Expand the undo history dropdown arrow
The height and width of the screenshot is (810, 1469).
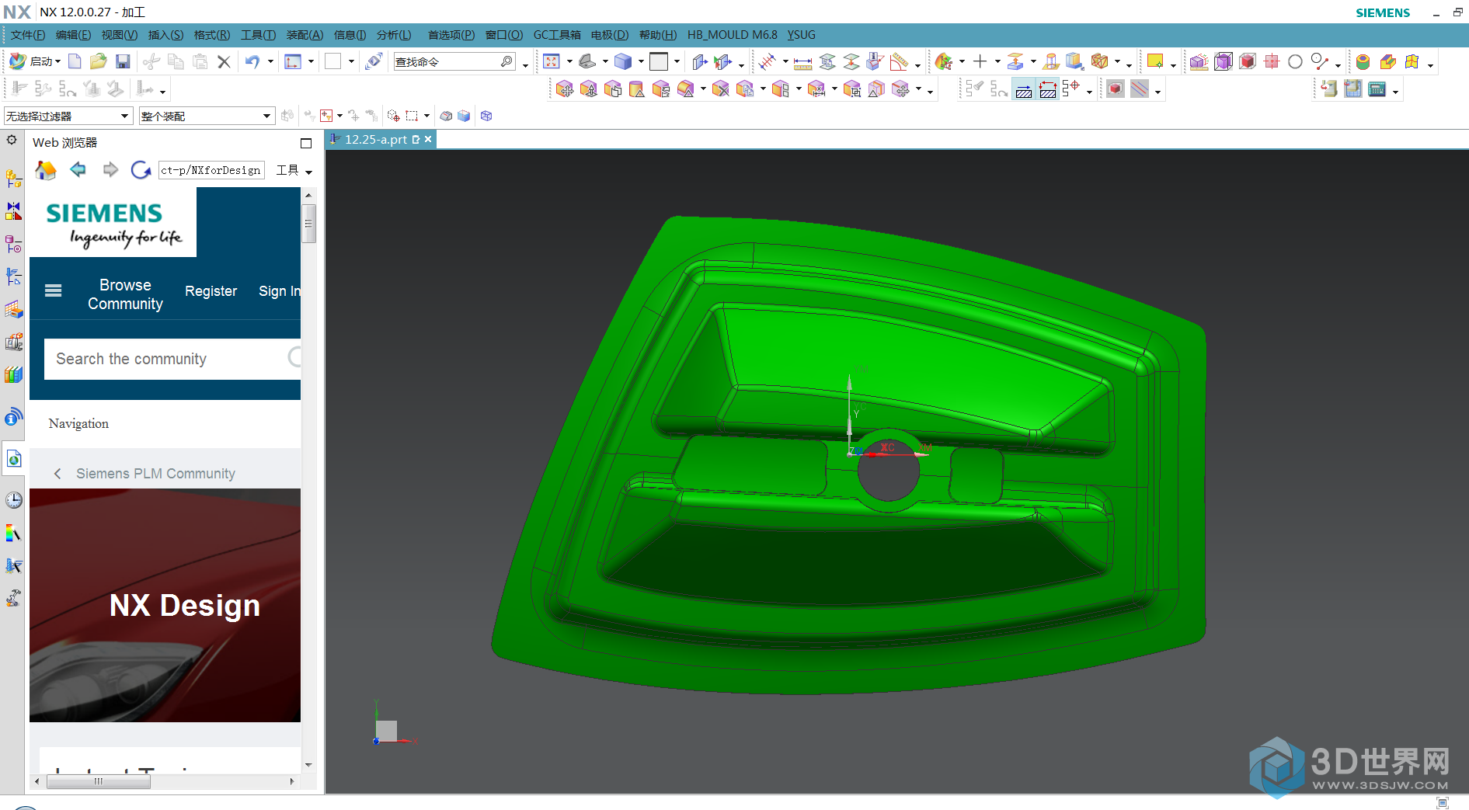(270, 61)
